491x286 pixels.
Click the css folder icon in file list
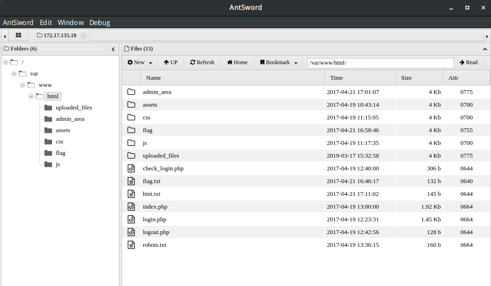[x=131, y=118]
